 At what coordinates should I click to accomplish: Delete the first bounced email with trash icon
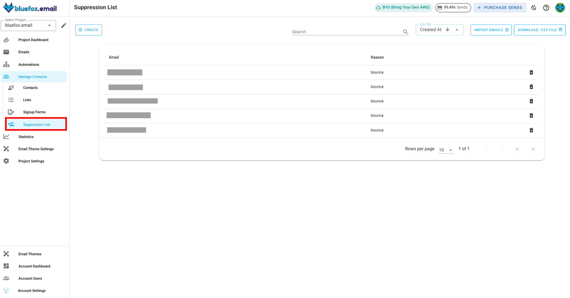click(x=531, y=72)
